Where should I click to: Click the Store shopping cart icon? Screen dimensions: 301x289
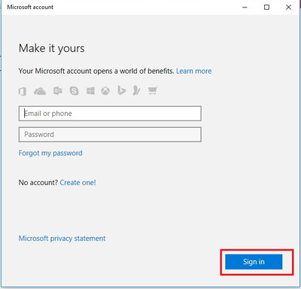pos(152,90)
